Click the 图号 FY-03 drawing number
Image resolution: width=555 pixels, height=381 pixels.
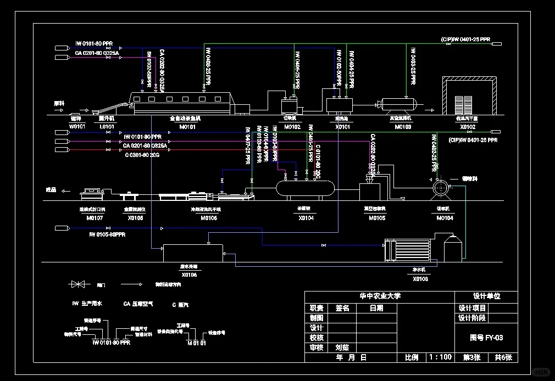click(x=486, y=338)
